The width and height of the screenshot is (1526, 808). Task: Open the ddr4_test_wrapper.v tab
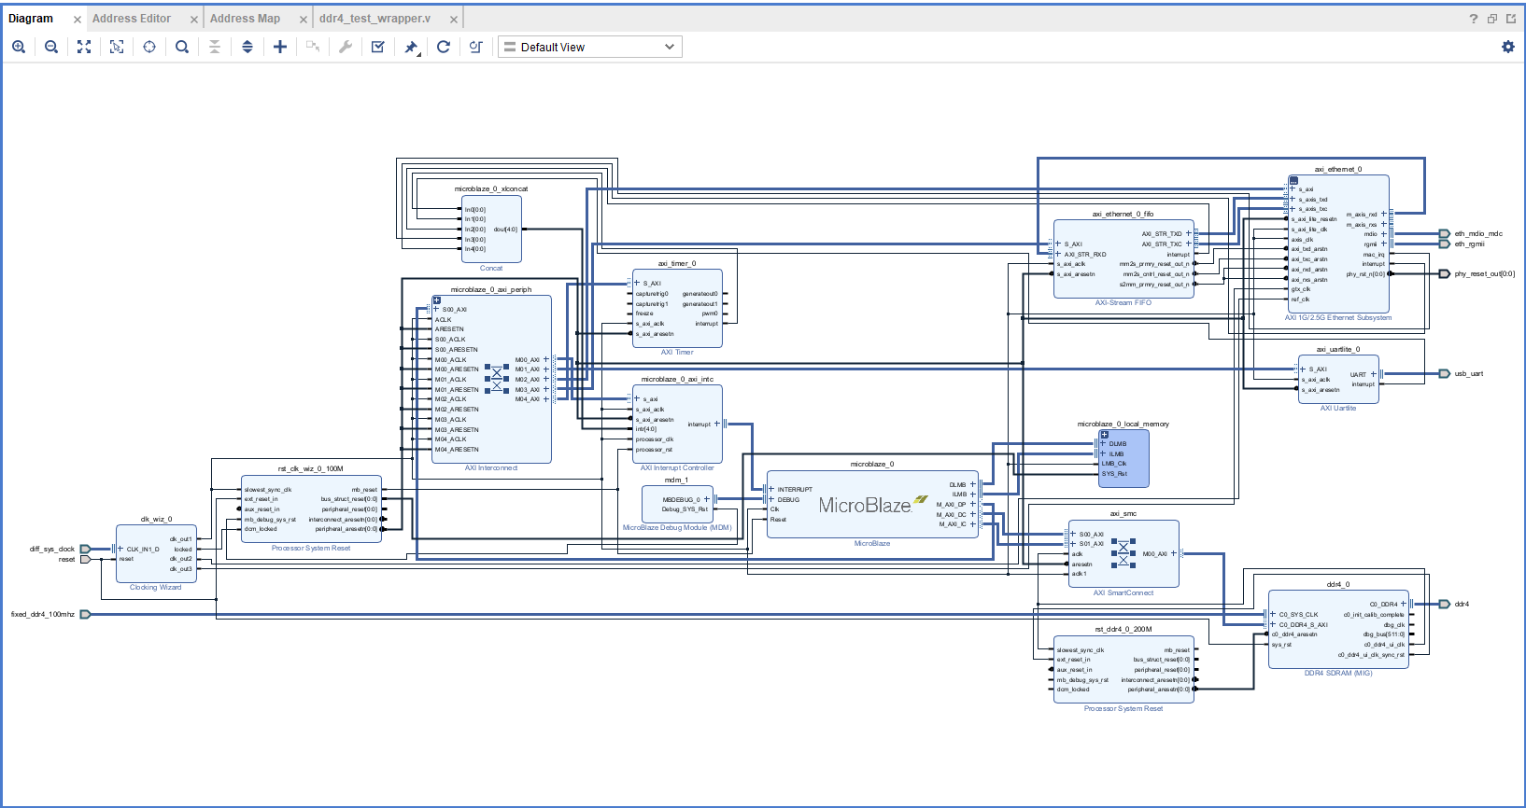pos(374,19)
